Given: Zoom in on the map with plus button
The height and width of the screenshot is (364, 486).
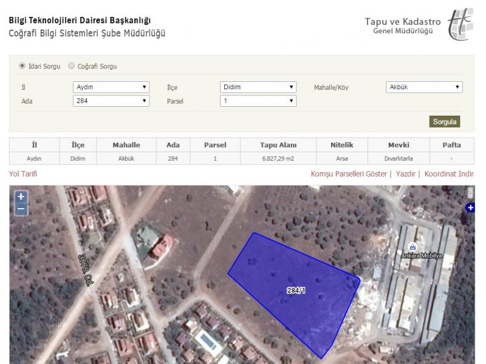Looking at the screenshot, I should [21, 197].
